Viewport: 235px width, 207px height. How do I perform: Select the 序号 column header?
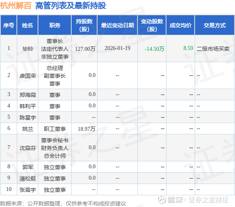click(x=9, y=25)
